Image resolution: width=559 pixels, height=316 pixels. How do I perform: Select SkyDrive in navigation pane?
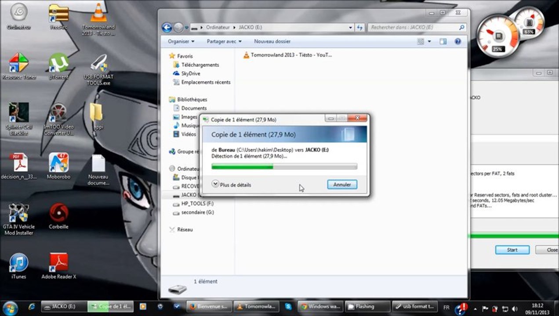[x=191, y=73]
